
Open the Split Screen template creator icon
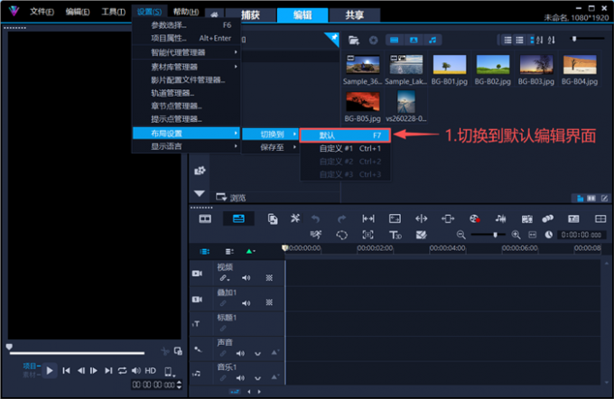[600, 218]
